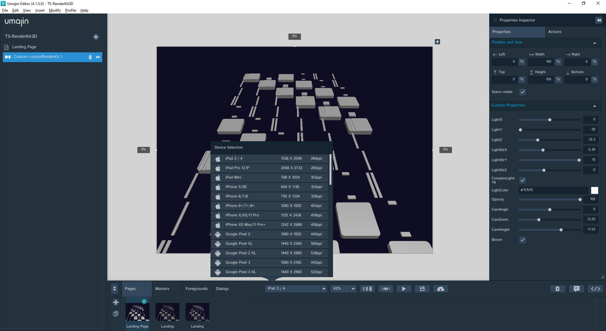Viewport: 606px width, 331px height.
Task: Delete Custom customRenderKit 1 with trash icon
Action: 90,57
